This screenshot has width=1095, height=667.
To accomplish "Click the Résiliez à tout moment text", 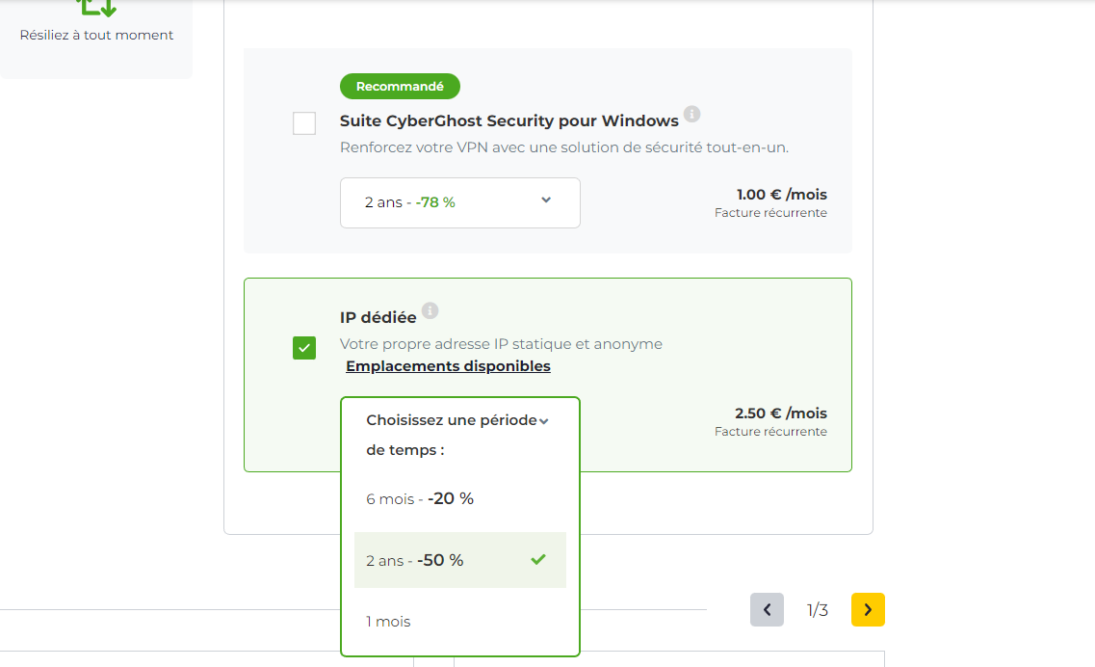I will pos(96,35).
